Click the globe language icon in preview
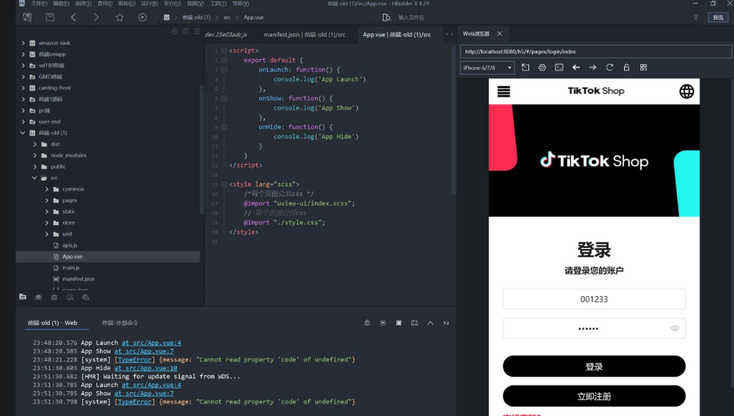734x416 pixels. (686, 91)
